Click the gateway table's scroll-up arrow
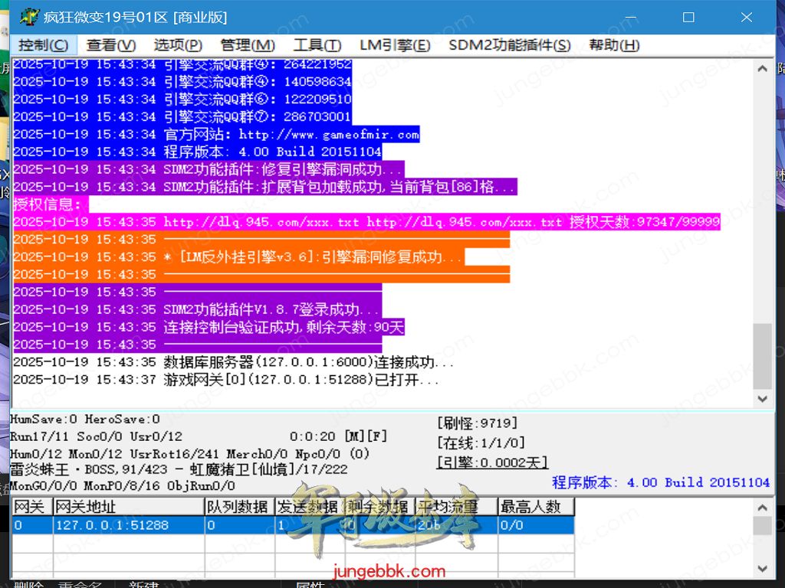Viewport: 785px width, 588px height. (762, 507)
